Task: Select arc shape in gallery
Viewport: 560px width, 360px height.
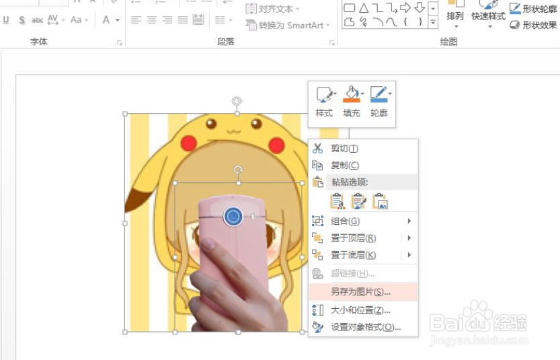Action: pyautogui.click(x=378, y=22)
